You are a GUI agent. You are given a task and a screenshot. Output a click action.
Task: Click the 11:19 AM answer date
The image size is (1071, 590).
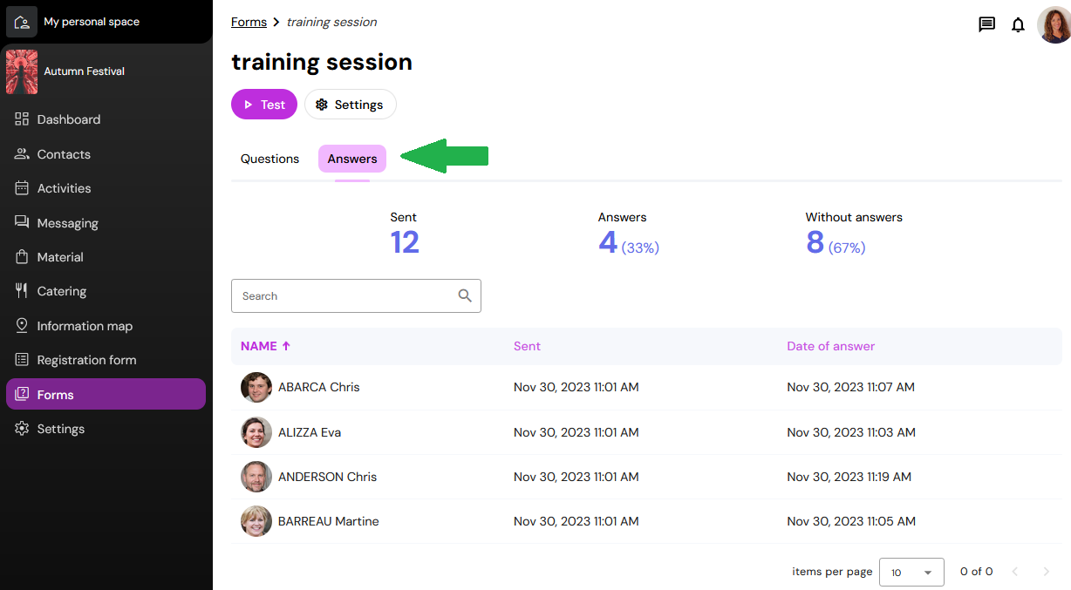[849, 477]
